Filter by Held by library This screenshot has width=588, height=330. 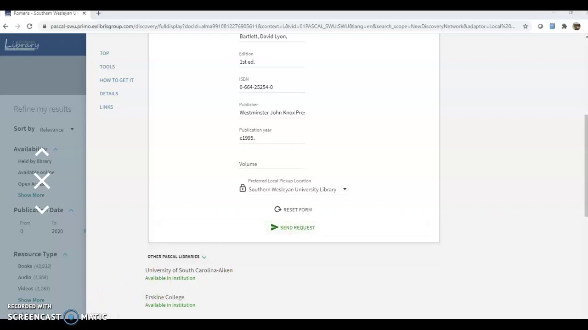click(34, 161)
